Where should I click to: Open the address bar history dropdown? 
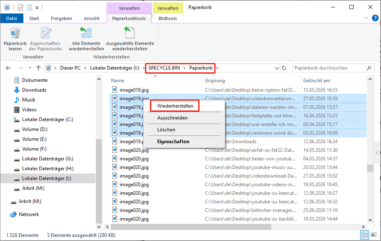(277, 68)
